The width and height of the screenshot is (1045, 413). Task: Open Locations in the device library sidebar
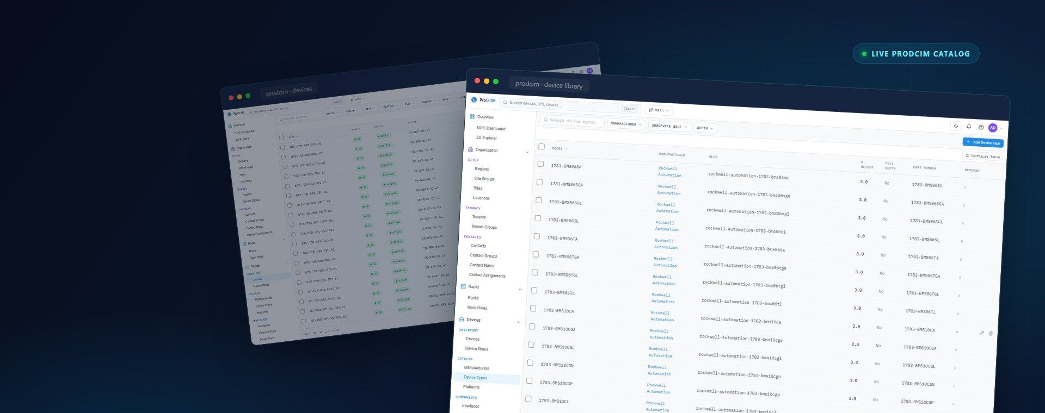[x=481, y=198]
